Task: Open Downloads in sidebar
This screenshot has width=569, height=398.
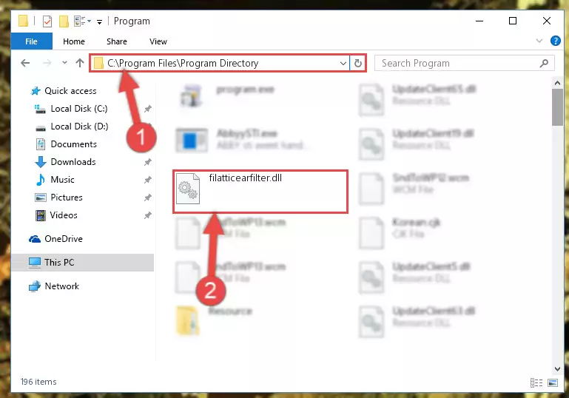Action: (73, 162)
